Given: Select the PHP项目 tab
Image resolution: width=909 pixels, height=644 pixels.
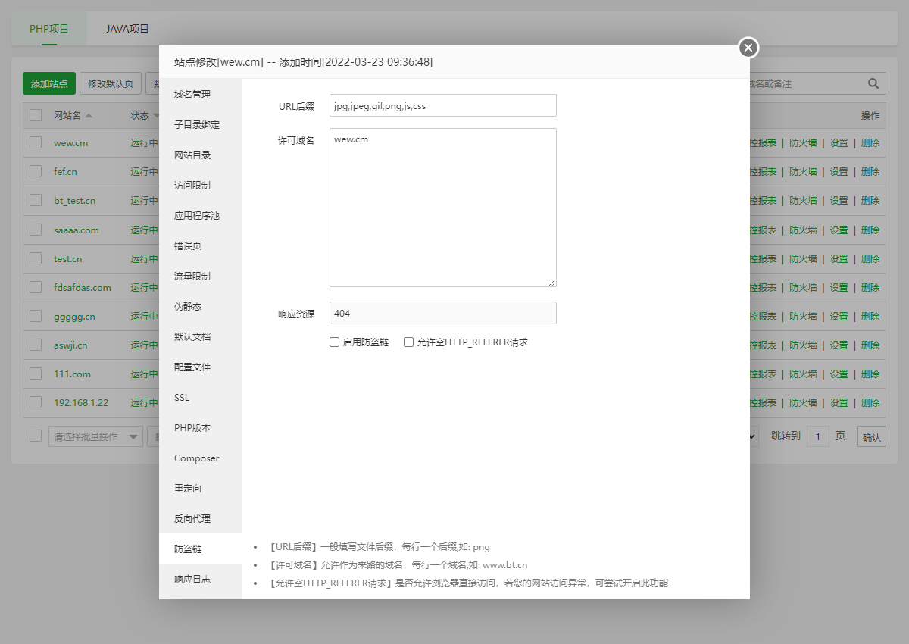Looking at the screenshot, I should pos(48,28).
